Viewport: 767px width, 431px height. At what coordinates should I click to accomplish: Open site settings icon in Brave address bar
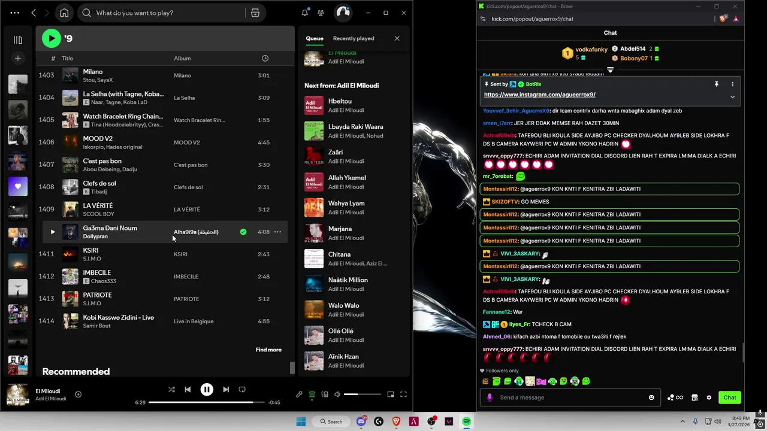483,19
